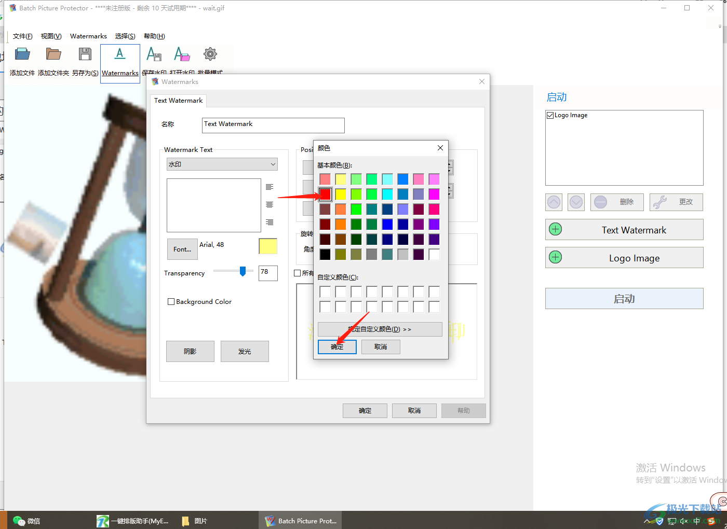This screenshot has height=529, width=727.
Task: Open the 图片 folder from the taskbar
Action: 195,520
